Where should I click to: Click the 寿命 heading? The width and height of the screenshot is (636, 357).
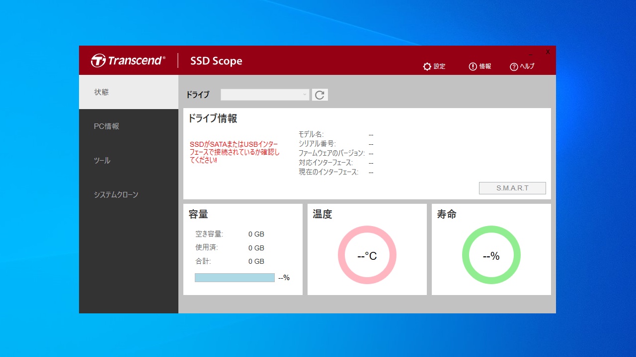(x=447, y=214)
